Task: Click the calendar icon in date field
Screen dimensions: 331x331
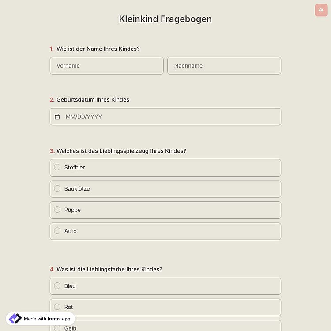Action: pos(57,117)
